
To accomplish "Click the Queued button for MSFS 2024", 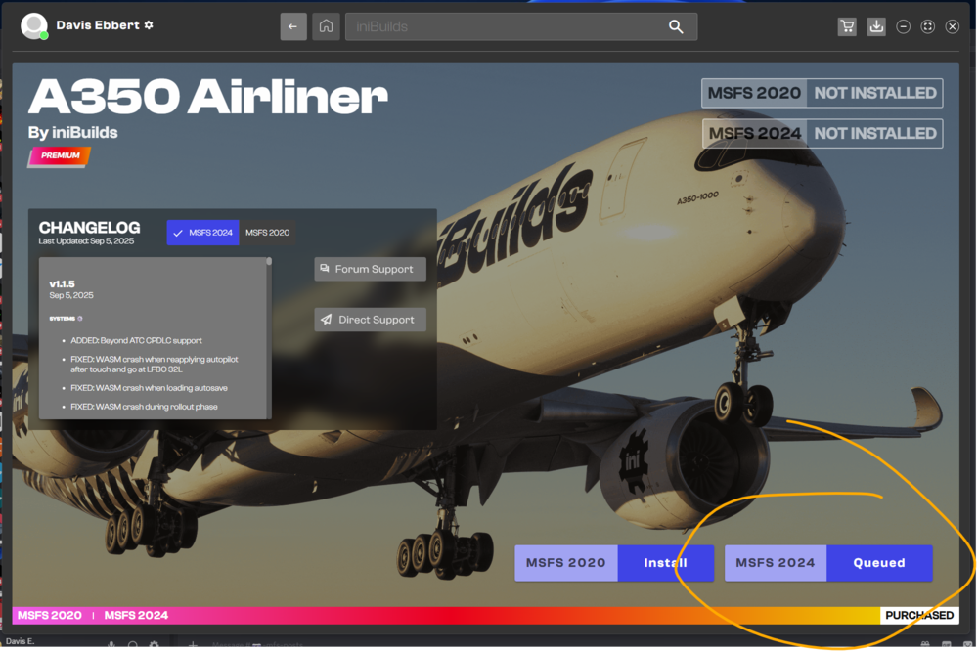I will (878, 563).
